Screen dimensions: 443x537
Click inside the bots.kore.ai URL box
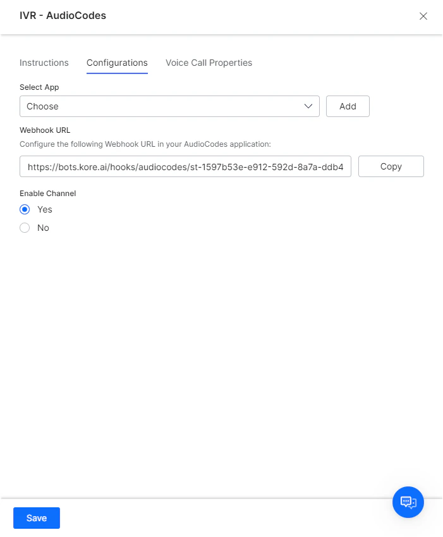pyautogui.click(x=185, y=166)
